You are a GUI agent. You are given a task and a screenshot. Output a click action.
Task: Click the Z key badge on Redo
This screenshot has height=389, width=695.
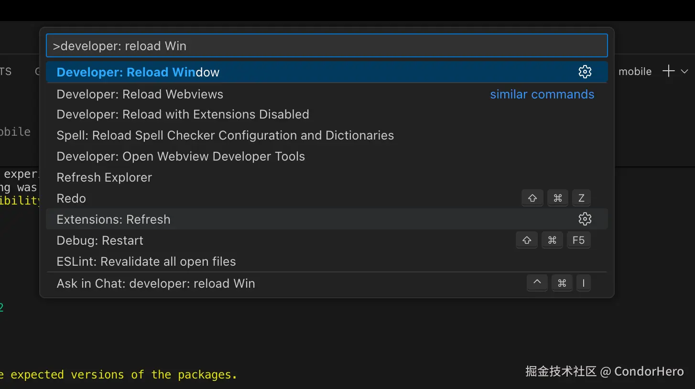[x=581, y=198]
